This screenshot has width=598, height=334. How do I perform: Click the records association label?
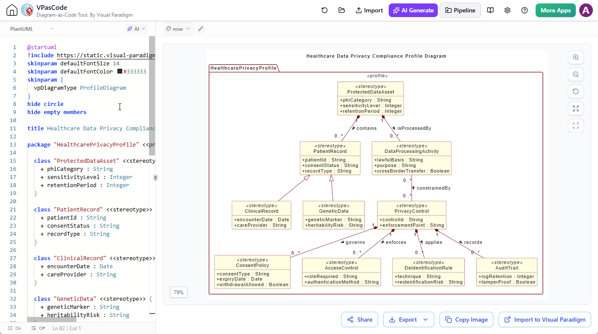pos(473,242)
